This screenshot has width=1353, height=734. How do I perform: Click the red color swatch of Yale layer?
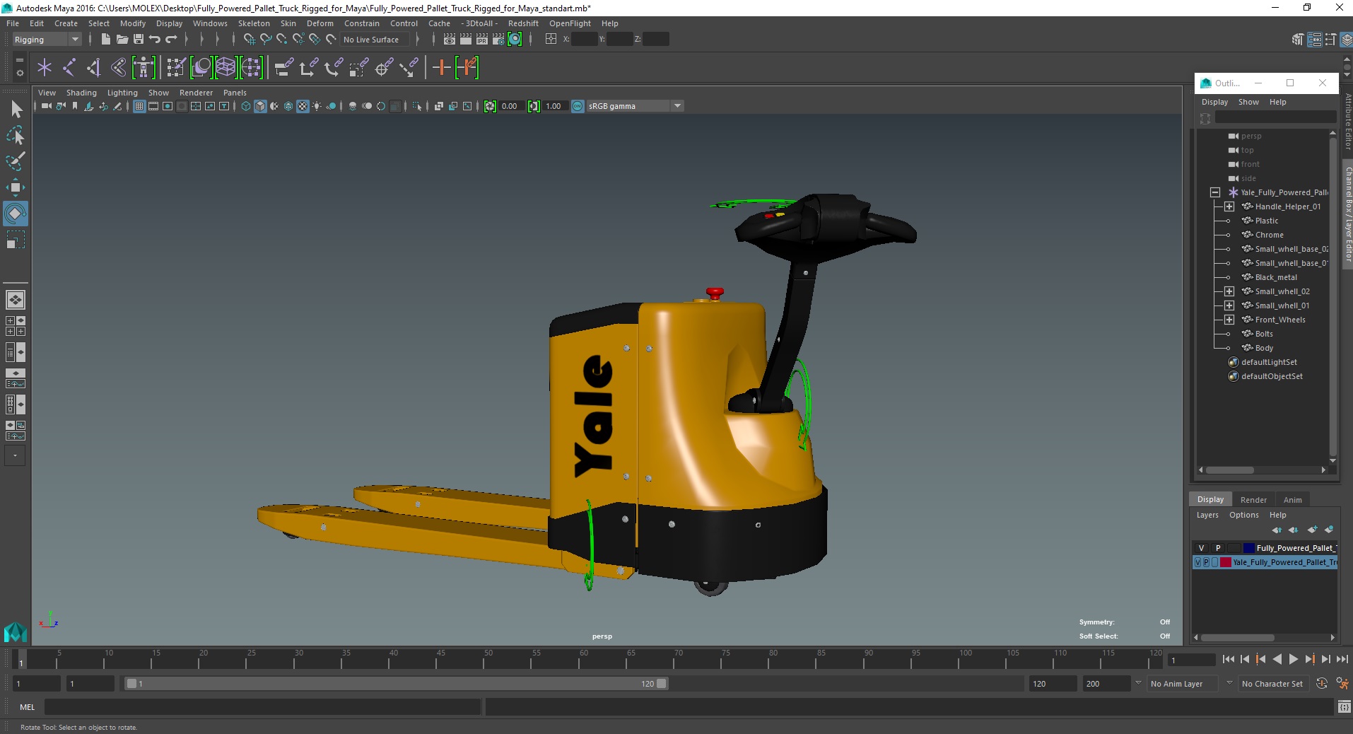1225,563
